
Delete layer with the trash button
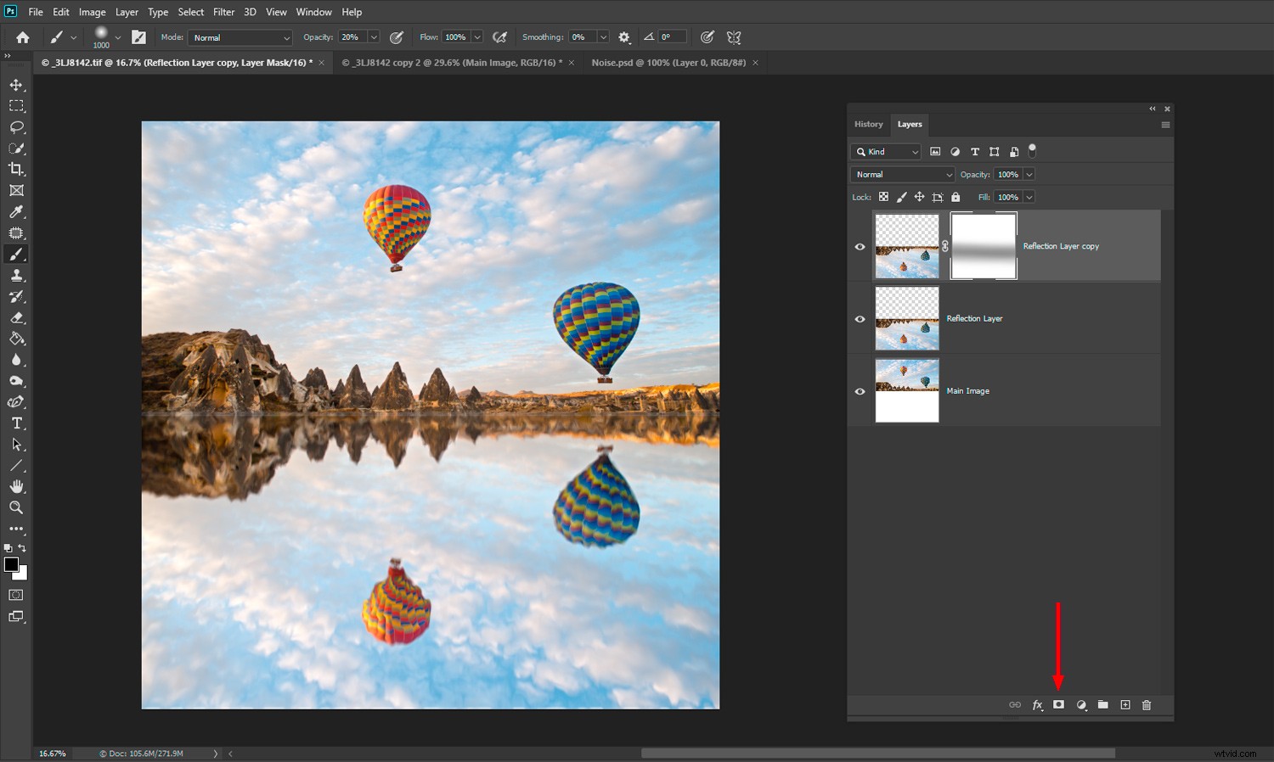1147,704
